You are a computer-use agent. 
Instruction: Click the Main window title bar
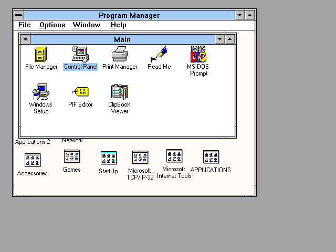(x=122, y=39)
